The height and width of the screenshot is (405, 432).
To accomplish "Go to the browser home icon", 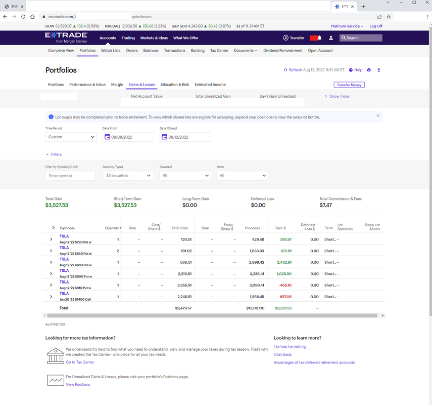I will click(x=32, y=17).
